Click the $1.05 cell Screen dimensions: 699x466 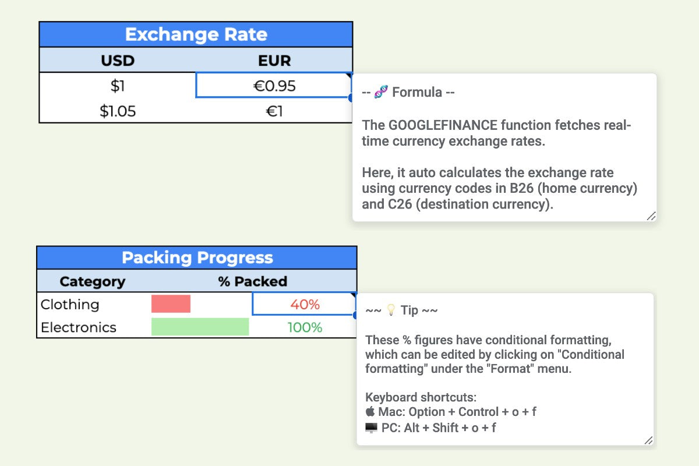point(118,111)
